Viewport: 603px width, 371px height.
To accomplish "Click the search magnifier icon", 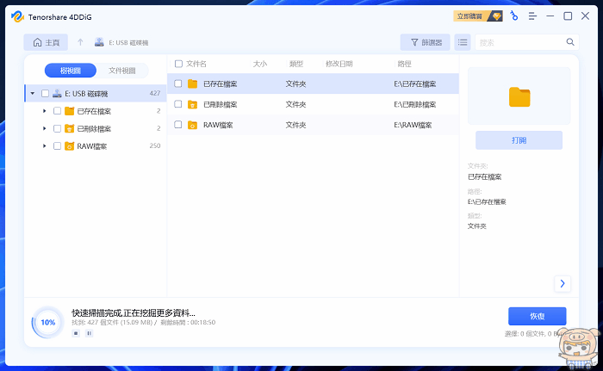I will coord(569,42).
